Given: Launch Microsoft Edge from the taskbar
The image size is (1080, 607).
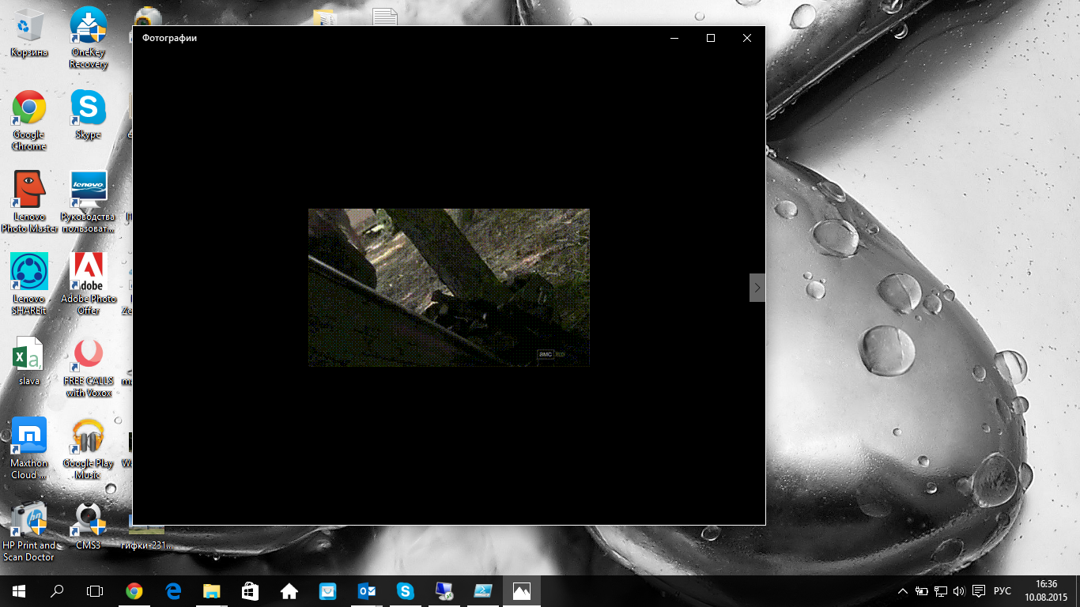Looking at the screenshot, I should point(173,591).
